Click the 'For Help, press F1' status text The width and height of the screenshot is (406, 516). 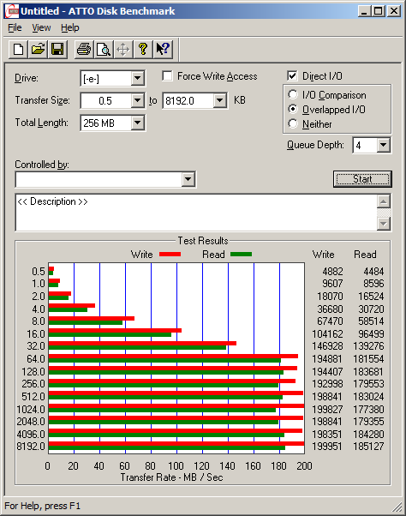click(43, 506)
